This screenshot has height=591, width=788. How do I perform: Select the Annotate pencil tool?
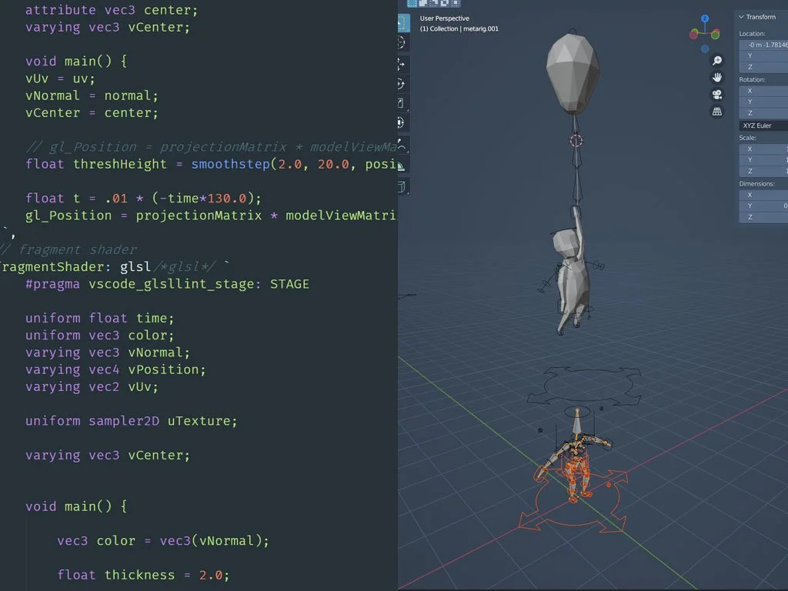click(x=402, y=145)
